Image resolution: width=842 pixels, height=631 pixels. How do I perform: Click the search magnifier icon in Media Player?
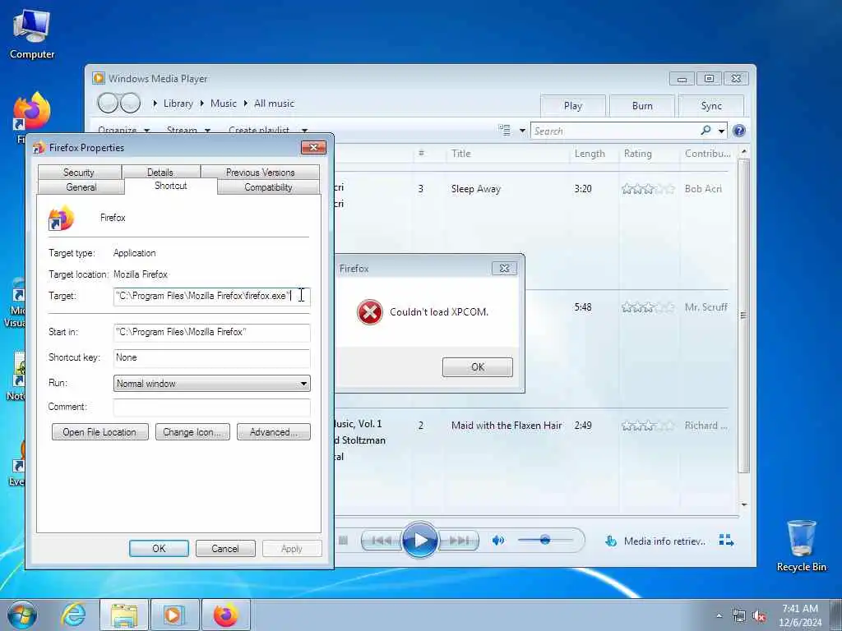click(x=706, y=131)
